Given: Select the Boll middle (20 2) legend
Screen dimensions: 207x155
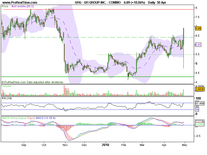Looking at the screenshot, I should point(23,6).
